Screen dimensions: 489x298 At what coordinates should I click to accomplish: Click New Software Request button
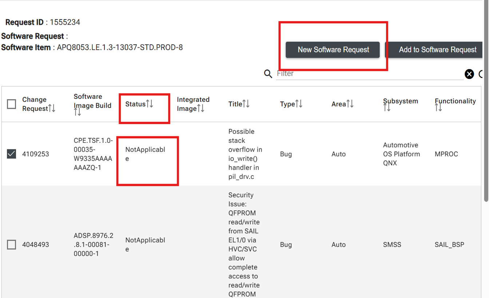pyautogui.click(x=333, y=50)
